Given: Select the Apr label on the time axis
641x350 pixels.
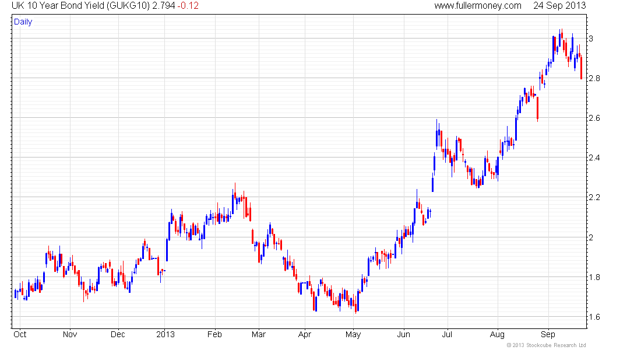Looking at the screenshot, I should 305,335.
